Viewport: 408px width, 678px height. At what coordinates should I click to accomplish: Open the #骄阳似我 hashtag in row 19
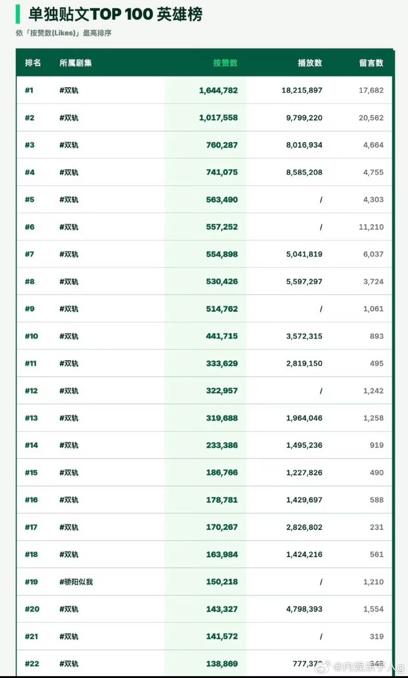click(76, 582)
